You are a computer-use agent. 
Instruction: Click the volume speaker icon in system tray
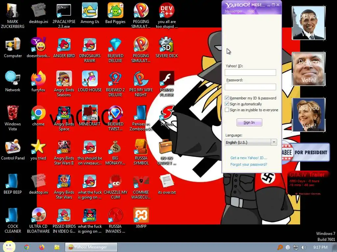point(303,247)
